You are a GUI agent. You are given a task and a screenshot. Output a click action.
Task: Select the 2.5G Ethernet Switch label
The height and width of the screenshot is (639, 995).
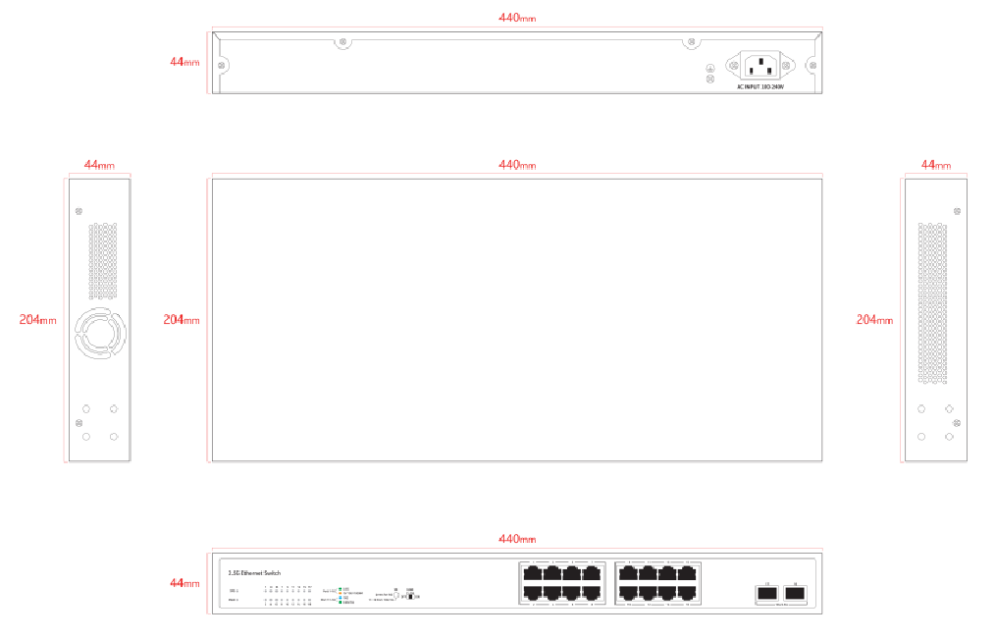pos(254,573)
